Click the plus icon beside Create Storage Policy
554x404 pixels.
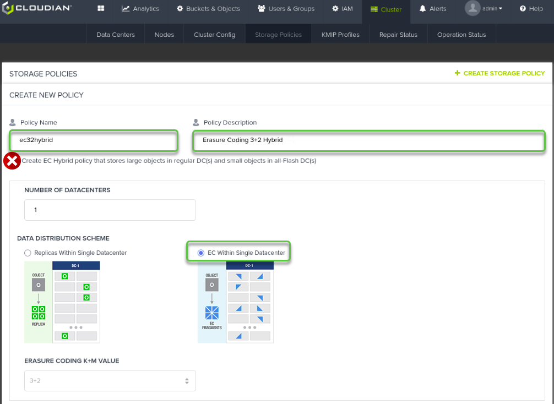[x=457, y=73]
